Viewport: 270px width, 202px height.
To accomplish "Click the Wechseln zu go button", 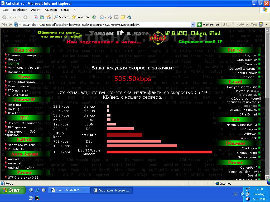I will (x=208, y=24).
